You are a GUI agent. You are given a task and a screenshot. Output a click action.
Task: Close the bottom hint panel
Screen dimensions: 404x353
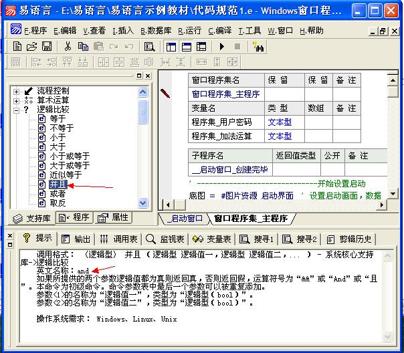[10, 235]
